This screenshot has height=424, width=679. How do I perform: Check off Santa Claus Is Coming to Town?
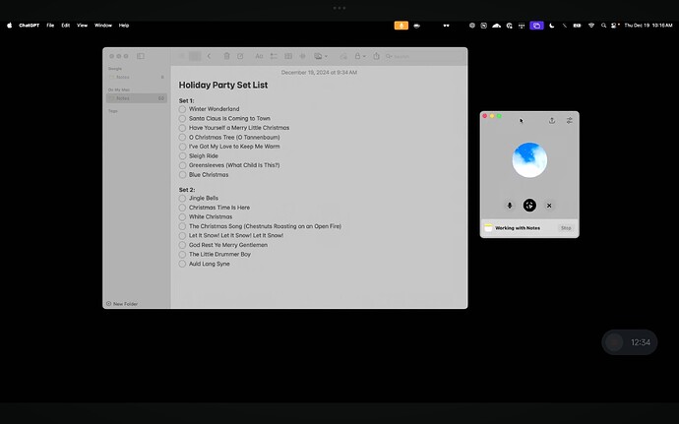pyautogui.click(x=182, y=119)
